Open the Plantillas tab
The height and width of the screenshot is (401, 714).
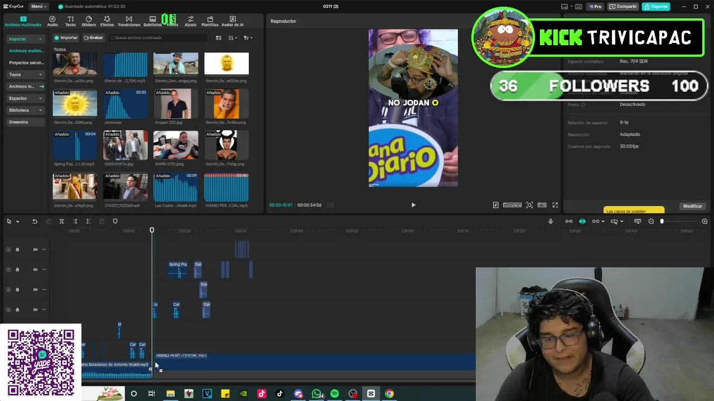click(210, 21)
